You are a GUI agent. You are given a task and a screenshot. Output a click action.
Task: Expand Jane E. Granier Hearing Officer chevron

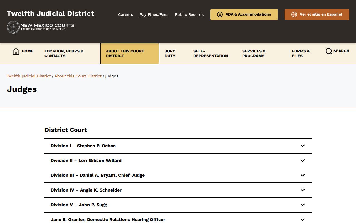[x=303, y=220]
